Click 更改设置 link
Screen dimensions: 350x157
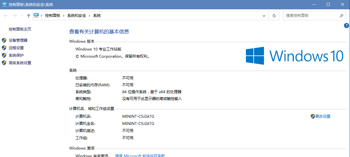(x=323, y=117)
